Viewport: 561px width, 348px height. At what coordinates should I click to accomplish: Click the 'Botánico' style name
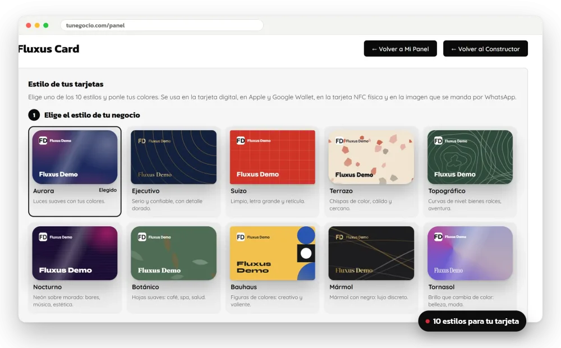pyautogui.click(x=145, y=287)
